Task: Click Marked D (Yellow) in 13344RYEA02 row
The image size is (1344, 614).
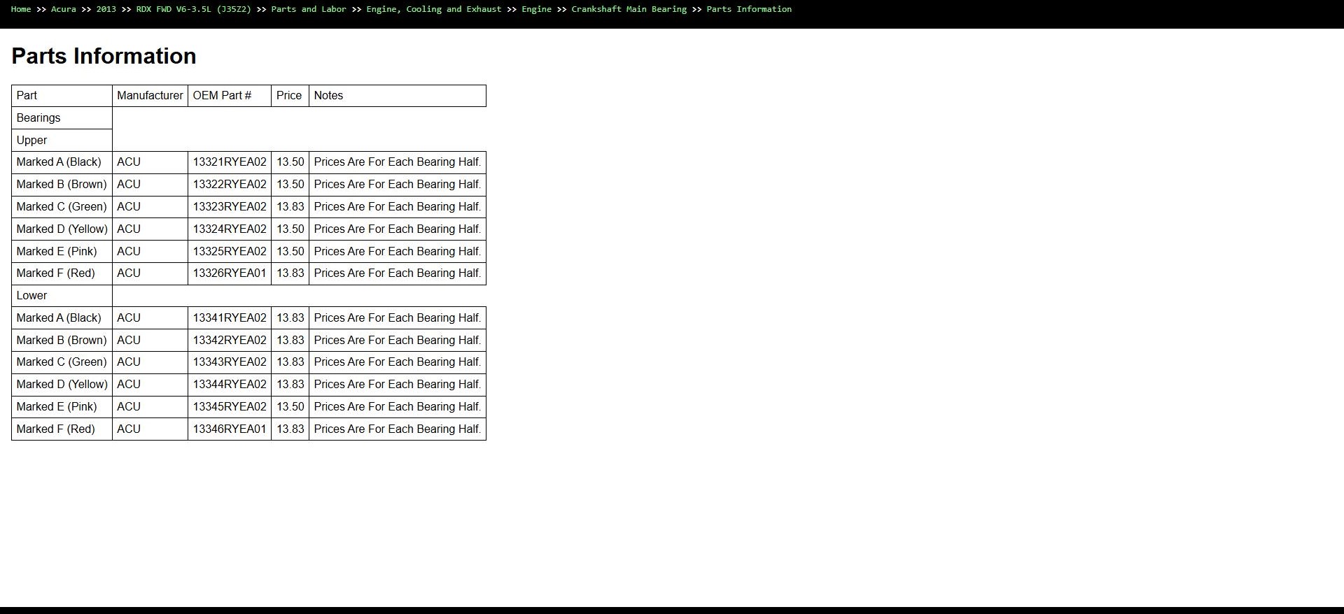Action: point(62,385)
